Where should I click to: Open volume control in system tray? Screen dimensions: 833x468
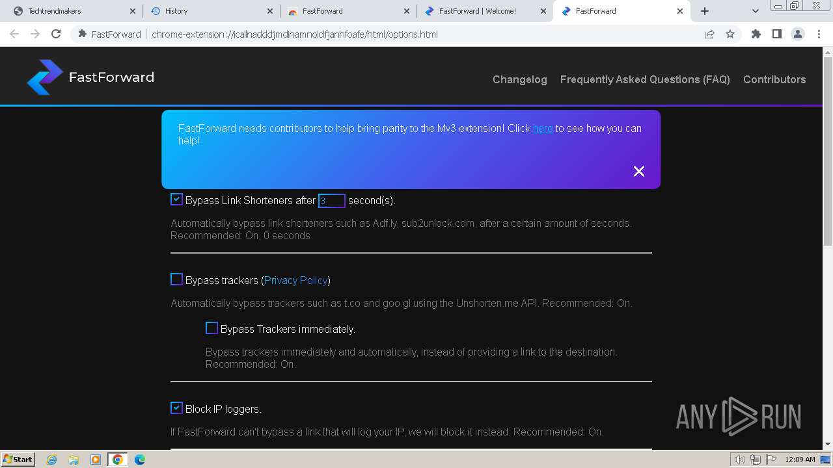click(740, 460)
